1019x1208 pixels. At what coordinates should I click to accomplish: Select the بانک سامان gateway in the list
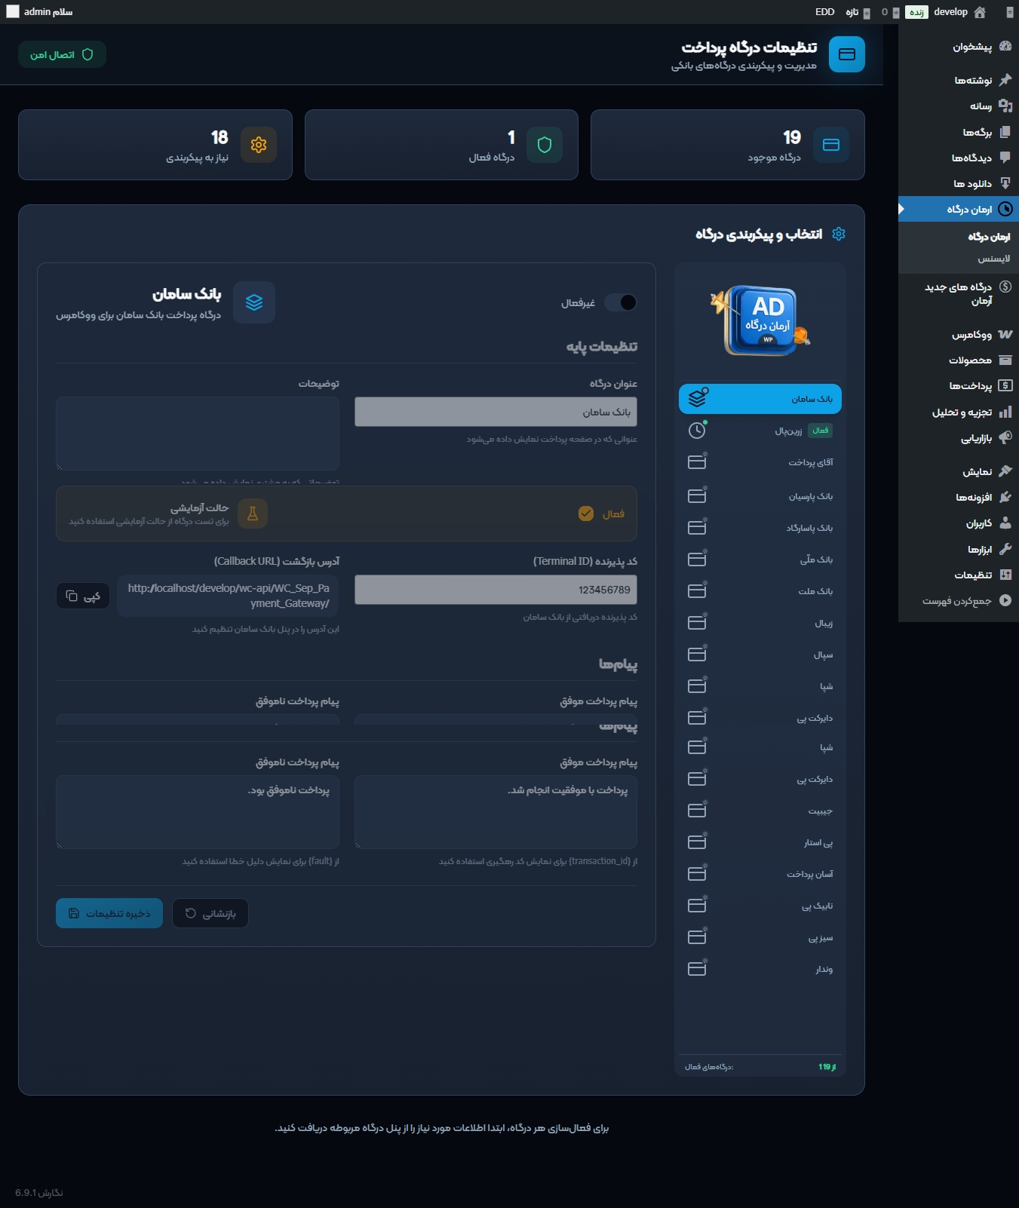click(760, 399)
